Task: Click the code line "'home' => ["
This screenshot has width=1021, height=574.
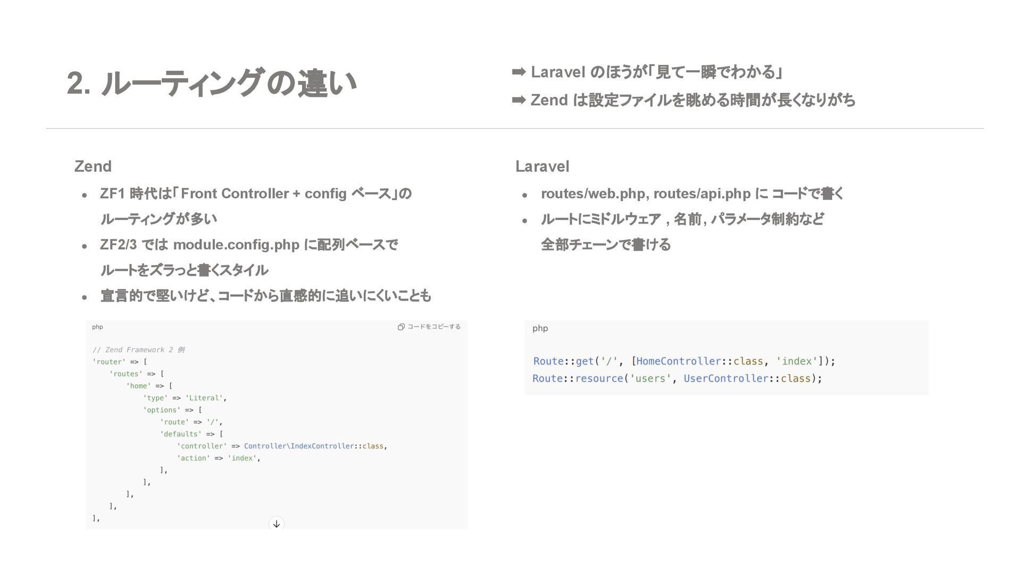Action: pos(149,386)
